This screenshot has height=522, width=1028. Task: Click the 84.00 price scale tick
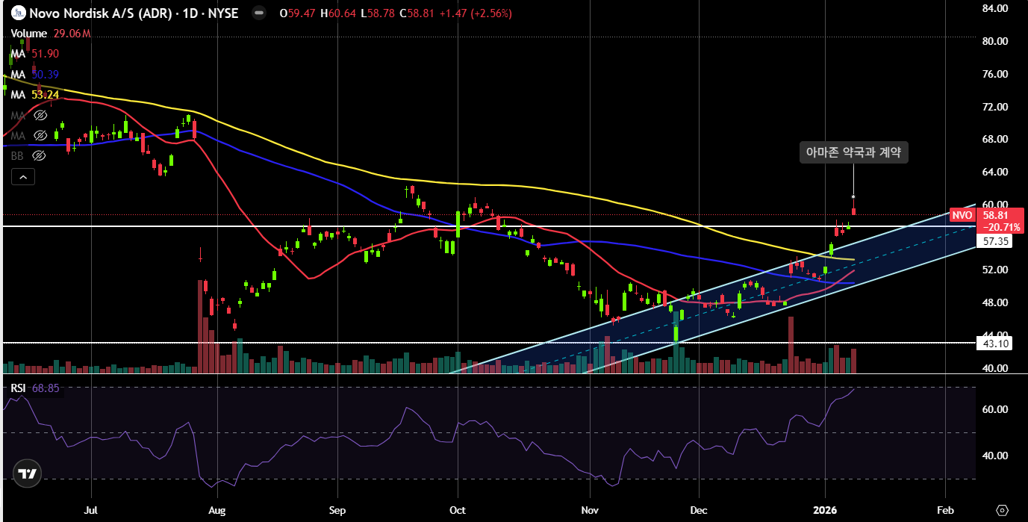coord(996,8)
